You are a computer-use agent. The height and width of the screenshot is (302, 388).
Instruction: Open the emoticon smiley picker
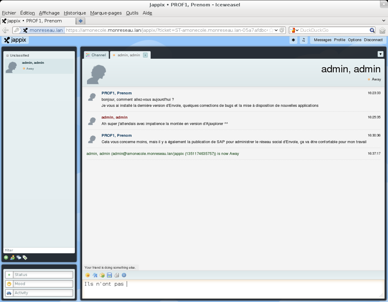[88, 275]
